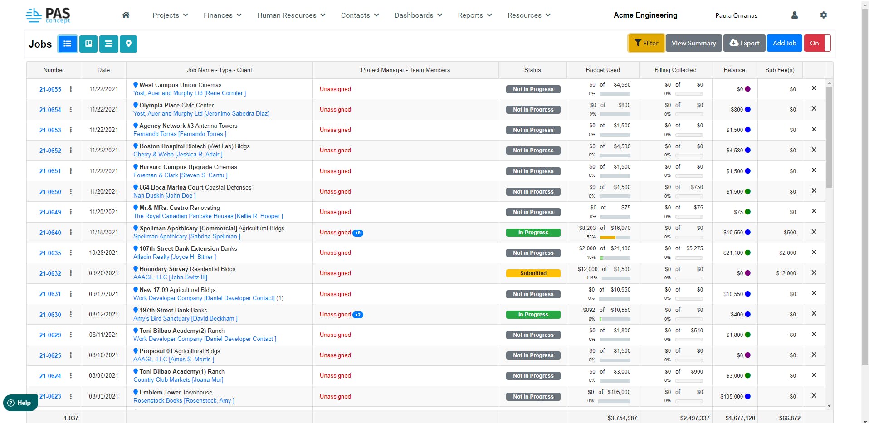
Task: Click location pin for Boundary Survey
Action: pyautogui.click(x=136, y=269)
